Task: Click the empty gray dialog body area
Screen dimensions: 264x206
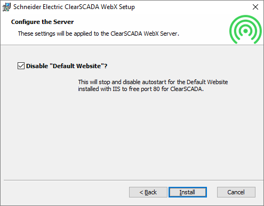Action: (x=132, y=135)
